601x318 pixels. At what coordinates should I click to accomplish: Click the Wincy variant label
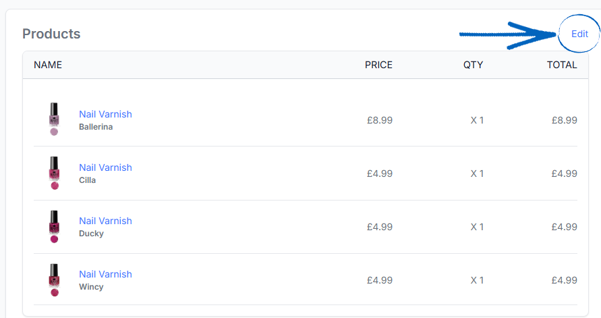(x=91, y=286)
